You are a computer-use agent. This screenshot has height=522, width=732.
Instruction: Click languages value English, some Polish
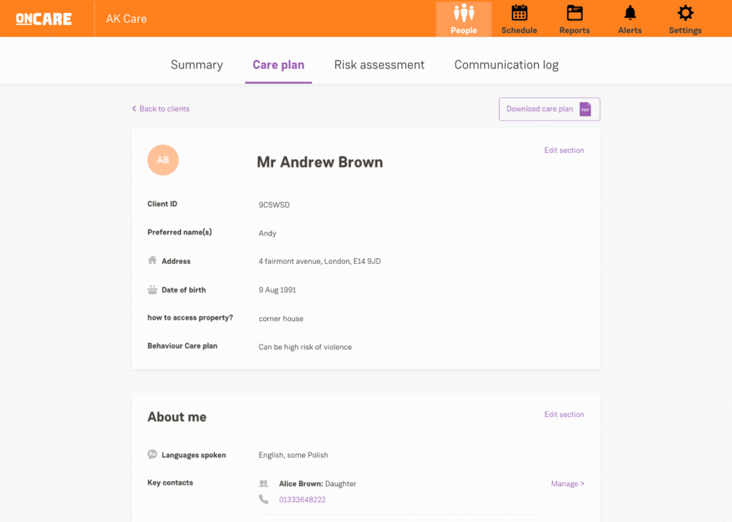293,455
